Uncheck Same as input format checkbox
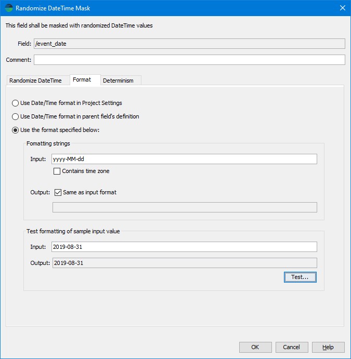This screenshot has width=351, height=359. tap(58, 192)
